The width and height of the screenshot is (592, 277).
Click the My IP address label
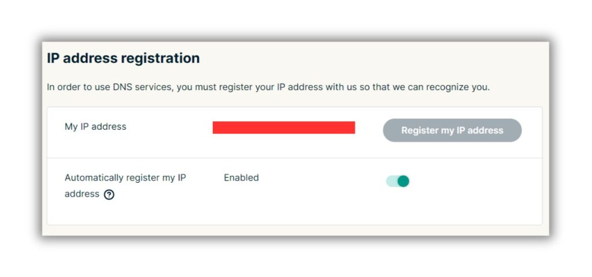click(95, 126)
